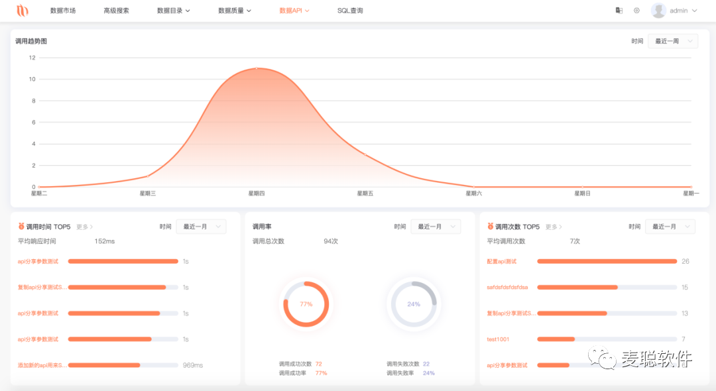Click the 星期六 axis label

point(473,194)
